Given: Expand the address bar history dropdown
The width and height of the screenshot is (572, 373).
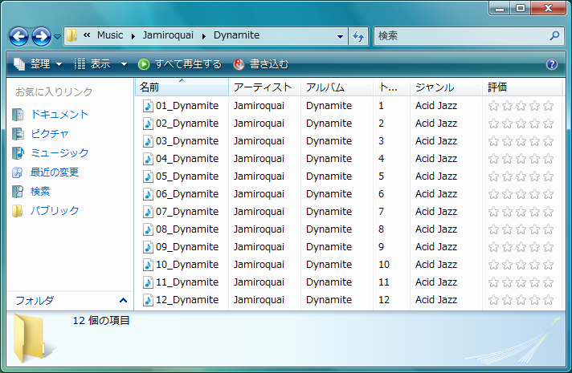Looking at the screenshot, I should click(340, 36).
